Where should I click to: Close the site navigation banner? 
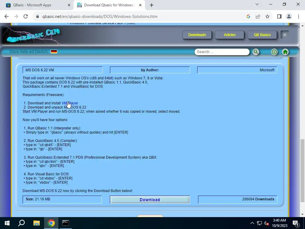pyautogui.click(x=284, y=35)
